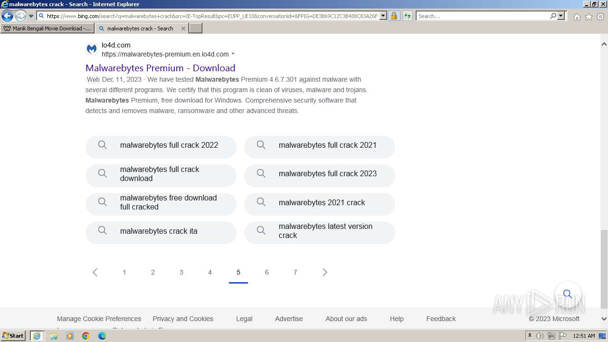Open Favorites star icon
This screenshot has height=342, width=608.
(x=589, y=17)
